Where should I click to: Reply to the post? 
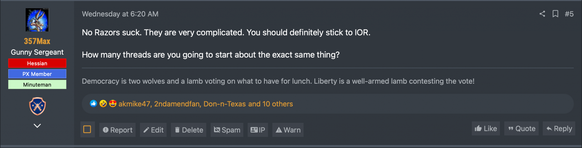559,128
